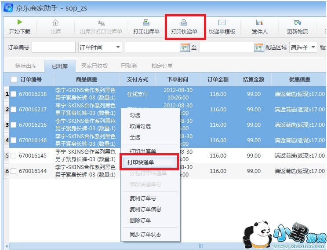
Task: Switch to the 锁定订单 tab
Action: pyautogui.click(x=162, y=66)
